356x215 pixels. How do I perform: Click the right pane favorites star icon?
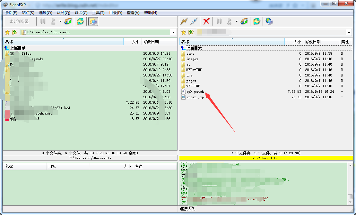pos(183,32)
